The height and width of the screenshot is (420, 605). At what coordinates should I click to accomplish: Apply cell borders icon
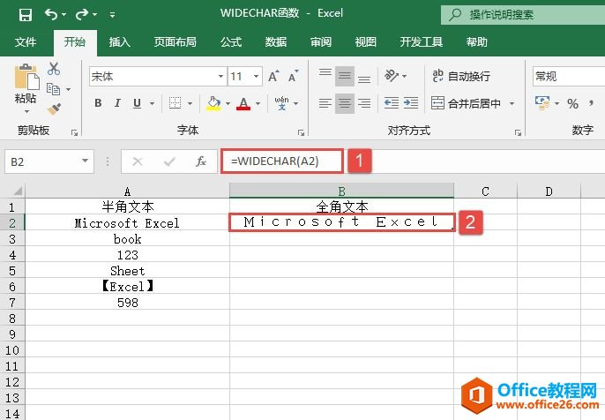pyautogui.click(x=175, y=103)
